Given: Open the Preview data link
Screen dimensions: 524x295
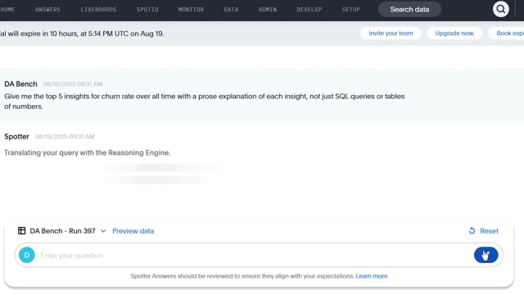Looking at the screenshot, I should 133,231.
